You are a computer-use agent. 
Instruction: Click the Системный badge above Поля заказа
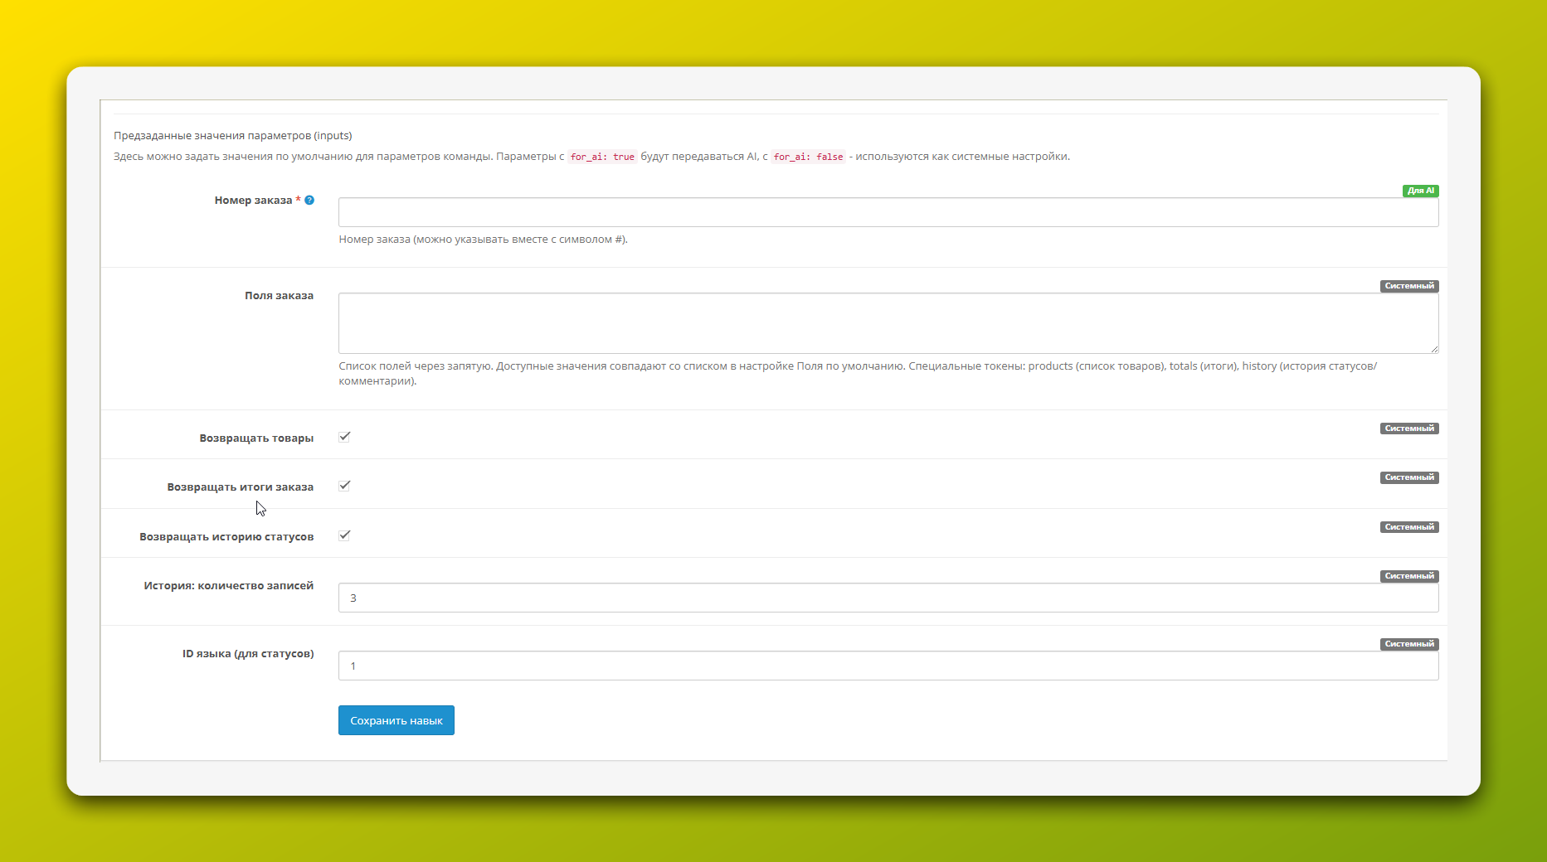(x=1408, y=286)
